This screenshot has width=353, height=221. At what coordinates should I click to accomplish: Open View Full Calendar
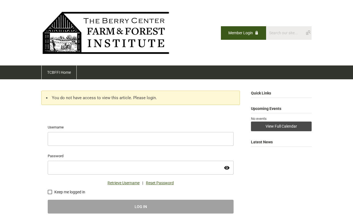click(281, 126)
